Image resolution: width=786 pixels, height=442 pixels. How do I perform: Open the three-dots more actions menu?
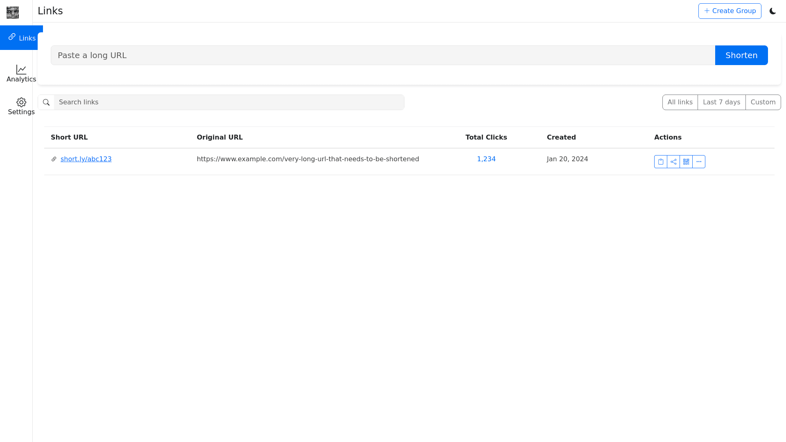click(x=698, y=162)
